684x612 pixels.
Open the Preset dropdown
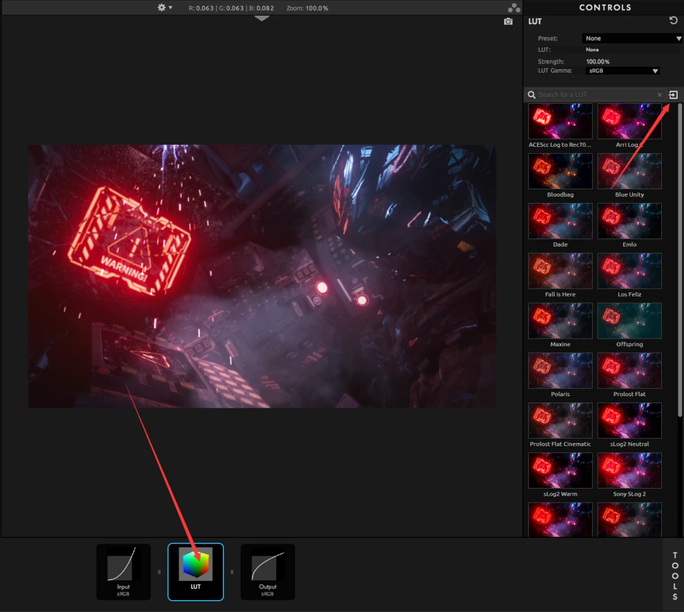click(631, 39)
